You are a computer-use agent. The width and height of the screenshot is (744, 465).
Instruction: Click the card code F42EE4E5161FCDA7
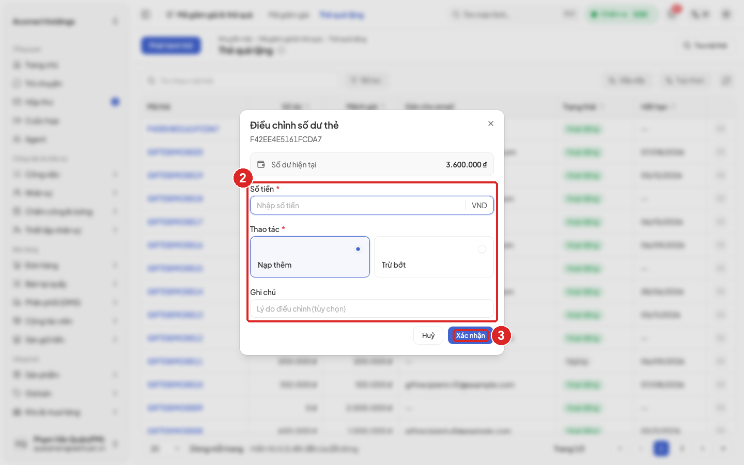[286, 139]
